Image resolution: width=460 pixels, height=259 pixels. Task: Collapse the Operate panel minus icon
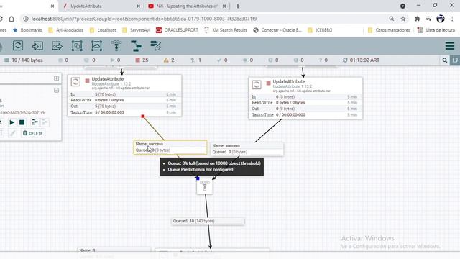coord(56,90)
